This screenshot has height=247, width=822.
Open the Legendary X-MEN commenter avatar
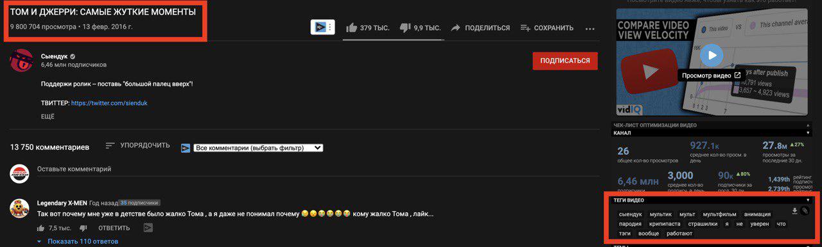click(x=19, y=208)
